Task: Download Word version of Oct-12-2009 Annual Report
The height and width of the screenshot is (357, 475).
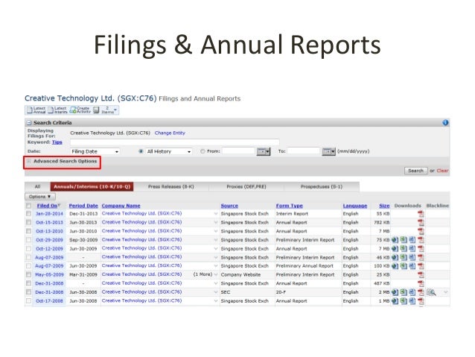Action: (412, 249)
